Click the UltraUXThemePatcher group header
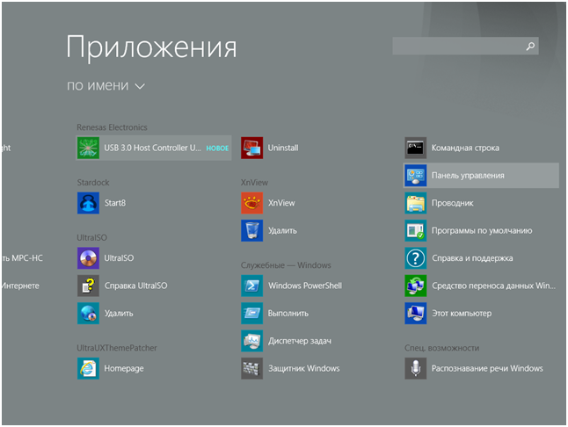Image resolution: width=568 pixels, height=427 pixels. click(x=117, y=348)
